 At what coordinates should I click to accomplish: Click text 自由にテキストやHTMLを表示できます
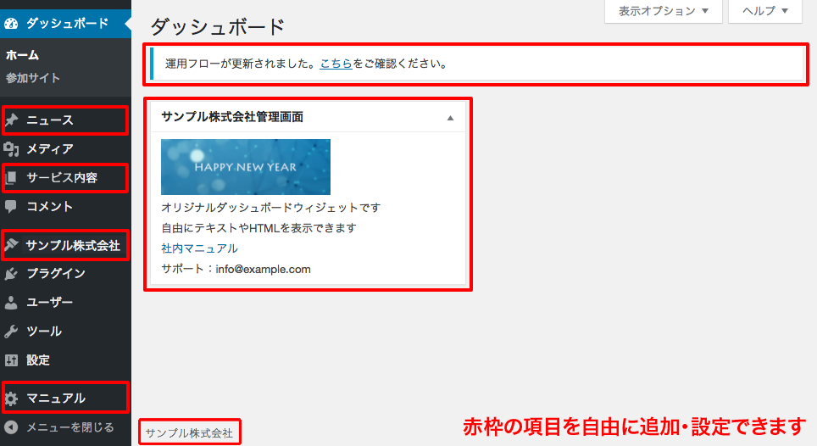[259, 228]
